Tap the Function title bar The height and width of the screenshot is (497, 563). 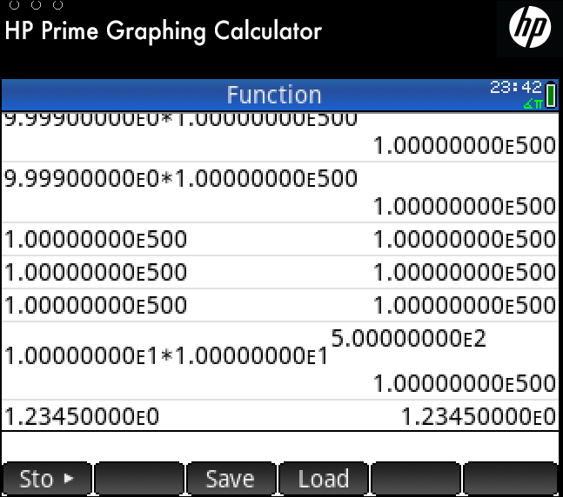274,95
